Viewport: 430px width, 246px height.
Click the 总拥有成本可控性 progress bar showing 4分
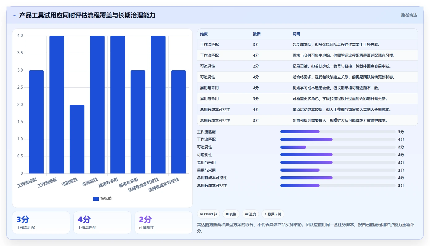338,178
